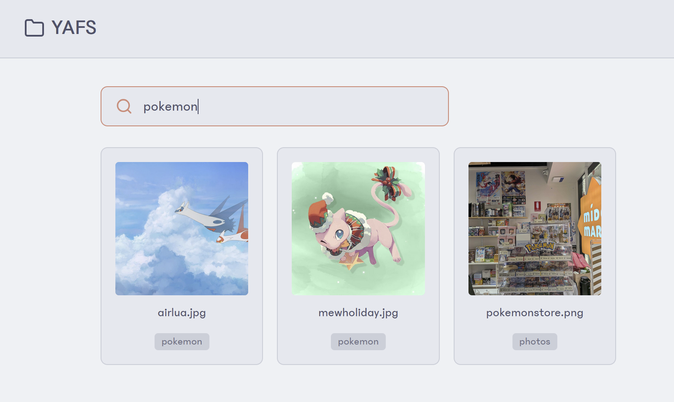This screenshot has width=674, height=402.
Task: Click the yellow Pokémon logo in store photo
Action: (539, 247)
